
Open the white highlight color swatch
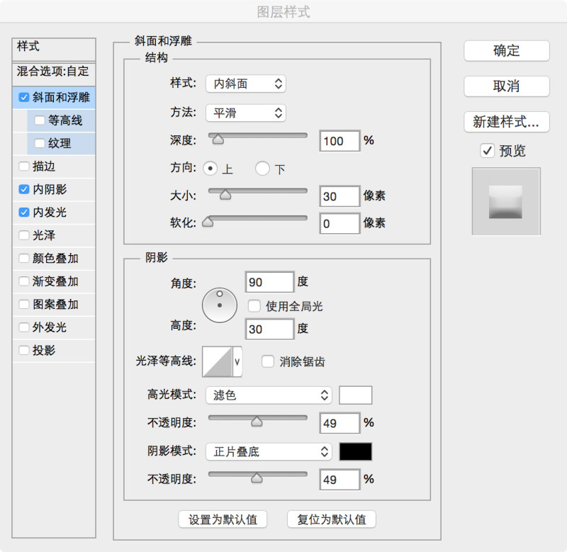pos(356,395)
